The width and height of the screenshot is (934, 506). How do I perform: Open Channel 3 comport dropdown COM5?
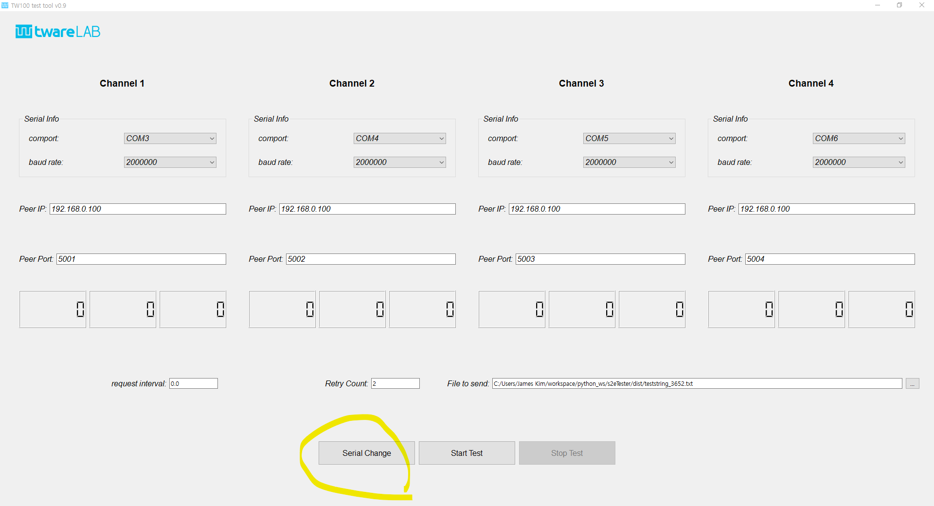tap(629, 138)
